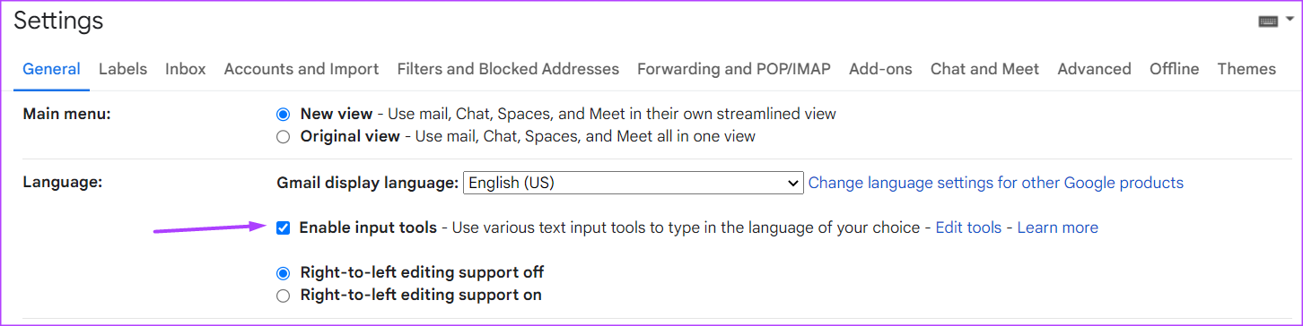Select the New view radio button
1303x326 pixels.
point(284,114)
